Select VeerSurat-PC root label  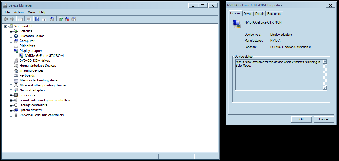click(x=24, y=26)
